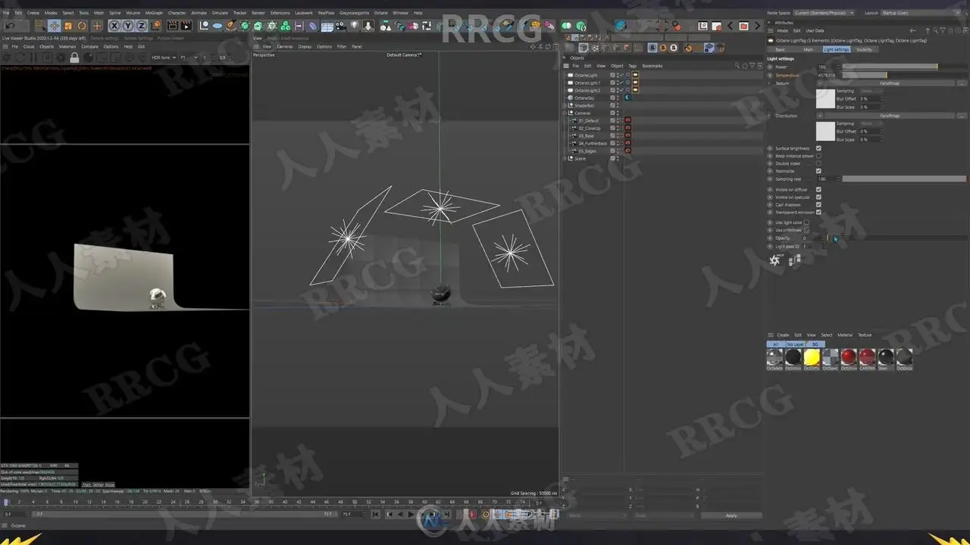Screen dimensions: 970x545
Task: Expand the ShaderBall object tree
Action: pos(565,105)
